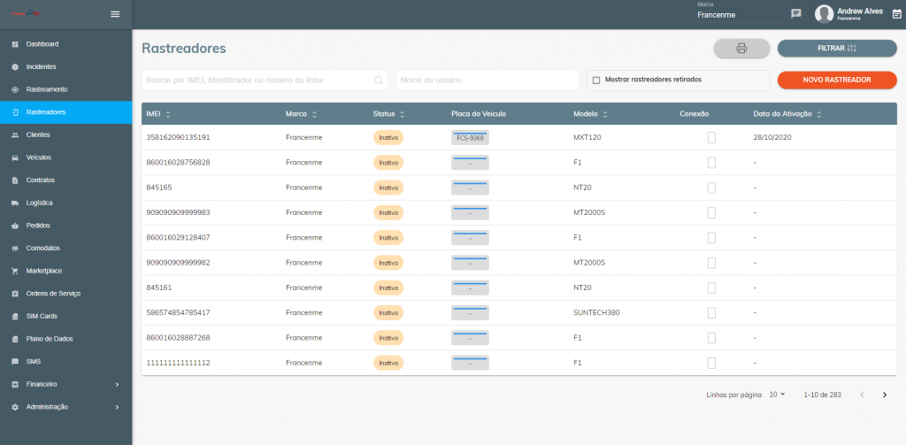This screenshot has height=445, width=906.
Task: Click the Administração gear icon
Action: (x=16, y=408)
